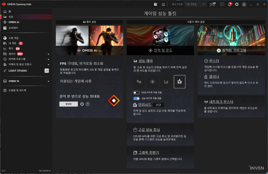This screenshot has height=174, width=268.
Task: Select the Eco leaf power mode
Action: [x=139, y=82]
